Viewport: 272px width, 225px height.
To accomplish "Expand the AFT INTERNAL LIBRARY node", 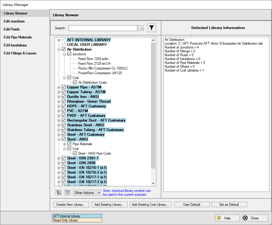I will point(59,40).
